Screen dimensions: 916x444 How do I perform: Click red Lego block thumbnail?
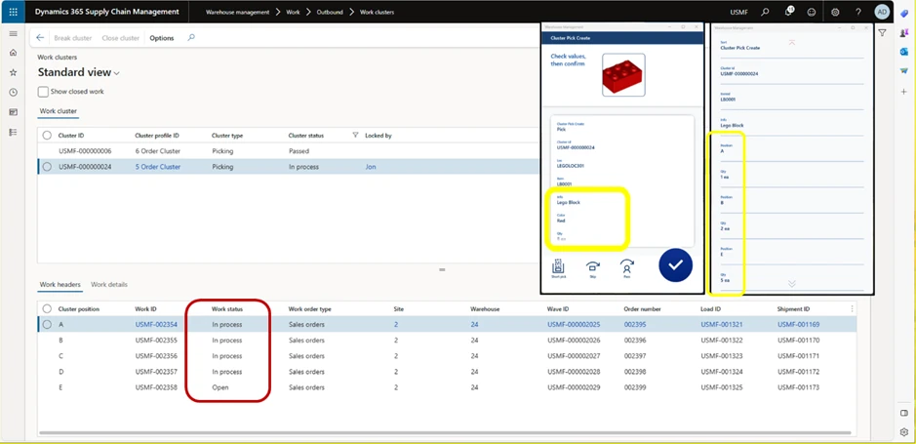[x=623, y=75]
